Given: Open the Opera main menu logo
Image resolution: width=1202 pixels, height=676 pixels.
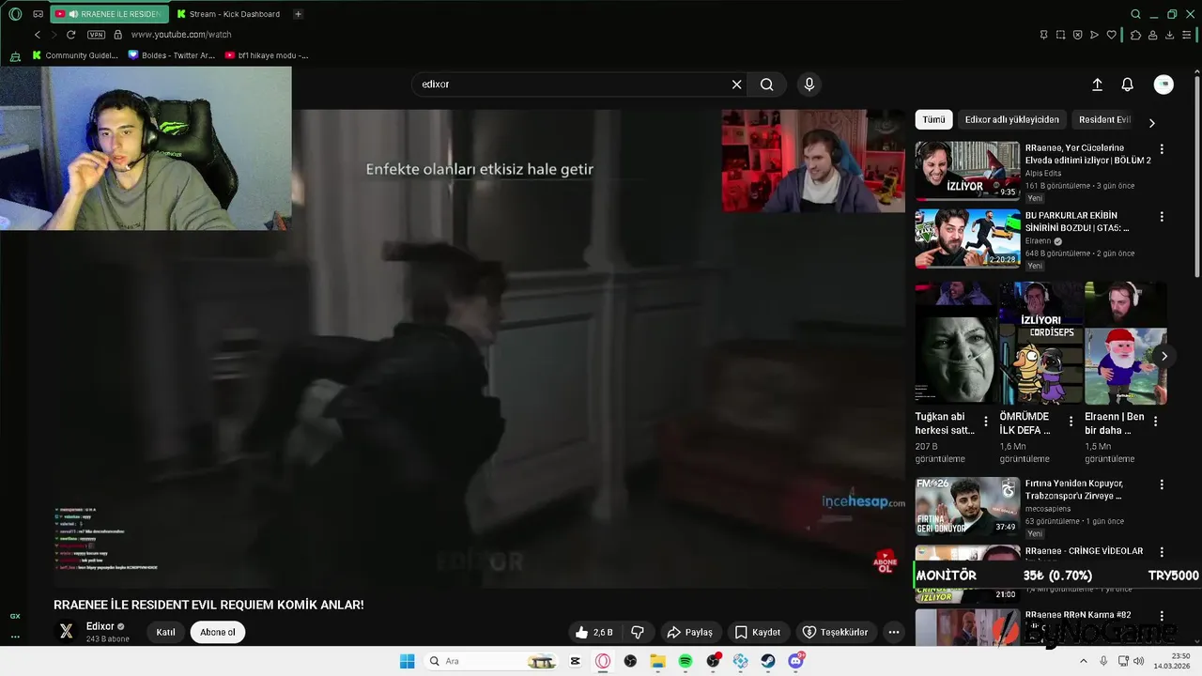Looking at the screenshot, I should point(15,14).
